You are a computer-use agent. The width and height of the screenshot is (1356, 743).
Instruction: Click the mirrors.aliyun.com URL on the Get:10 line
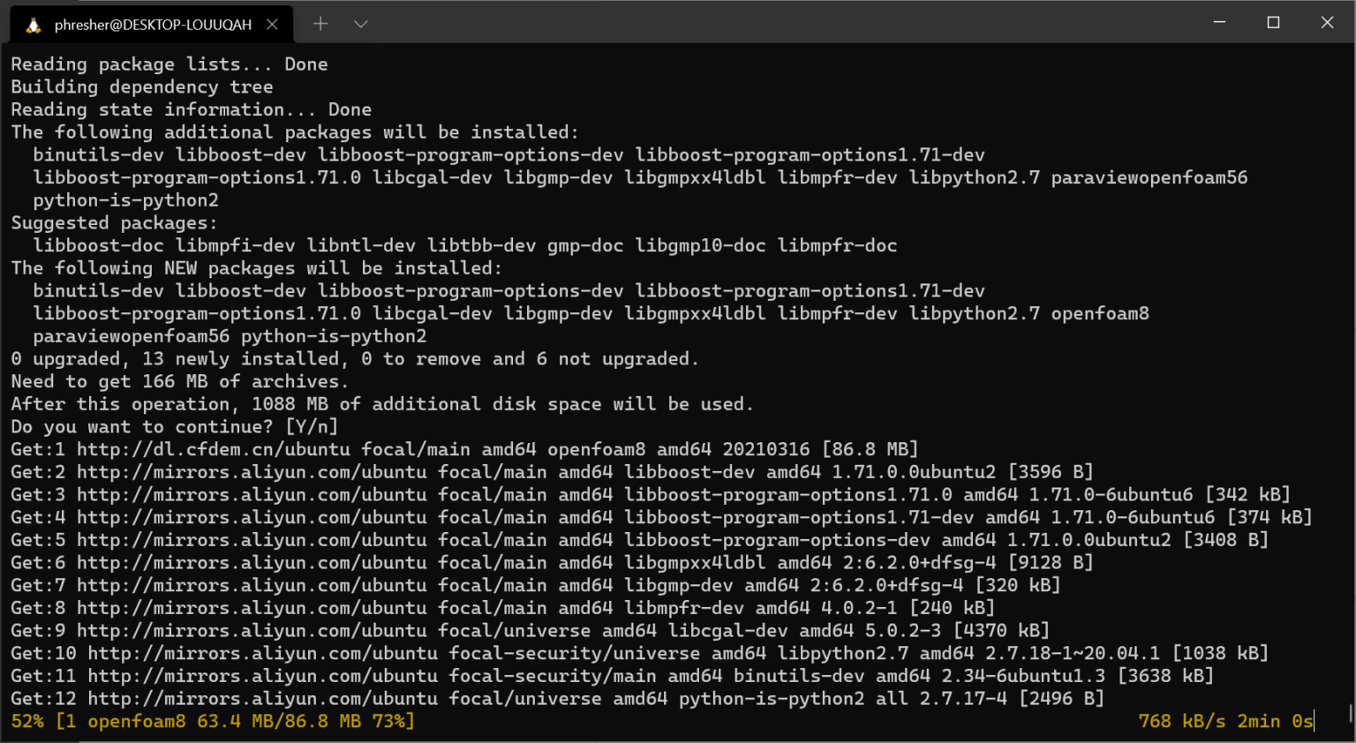pyautogui.click(x=262, y=654)
